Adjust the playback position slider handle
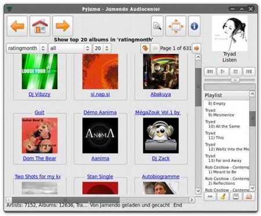Screen dimensions: 261x216 point(235,80)
